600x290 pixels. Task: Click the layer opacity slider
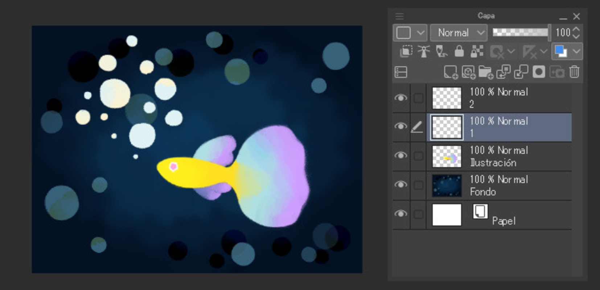[x=520, y=33]
